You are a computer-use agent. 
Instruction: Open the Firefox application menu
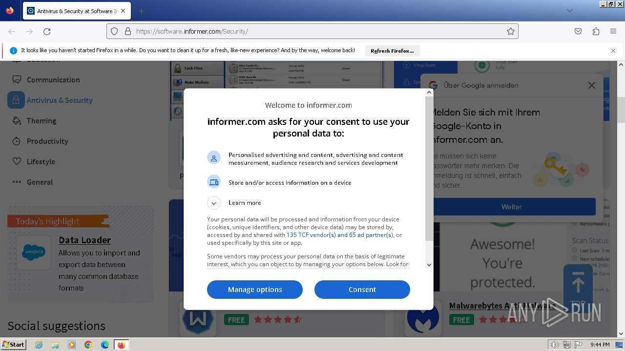coord(613,31)
